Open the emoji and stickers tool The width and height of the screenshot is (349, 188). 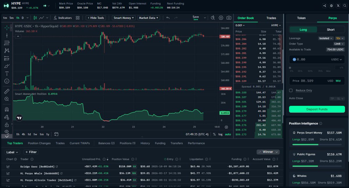tap(7, 81)
